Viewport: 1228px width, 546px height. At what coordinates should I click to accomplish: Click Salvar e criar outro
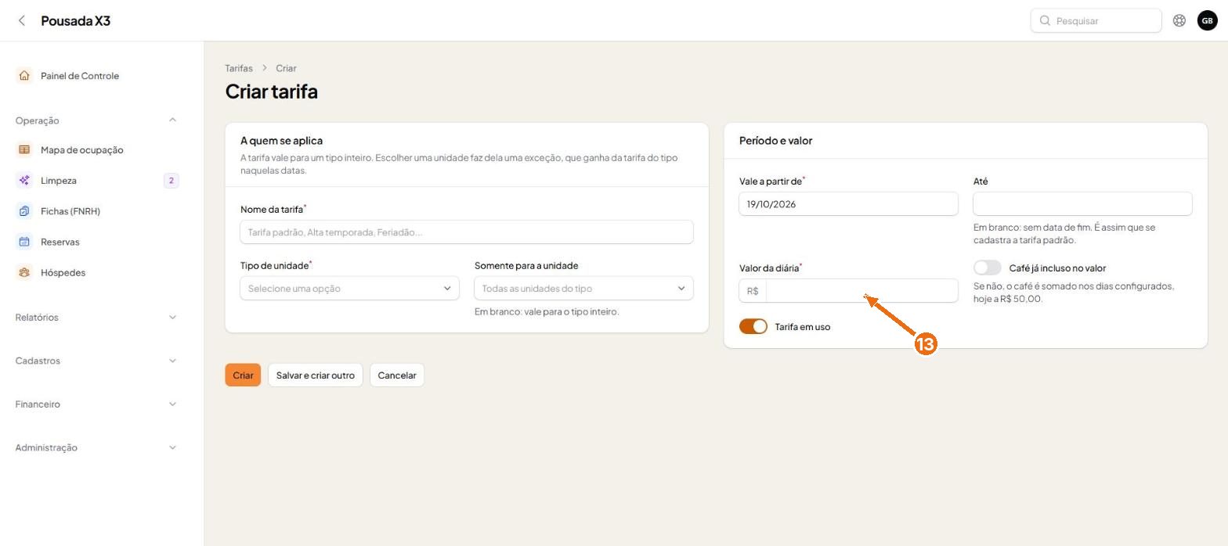[315, 375]
